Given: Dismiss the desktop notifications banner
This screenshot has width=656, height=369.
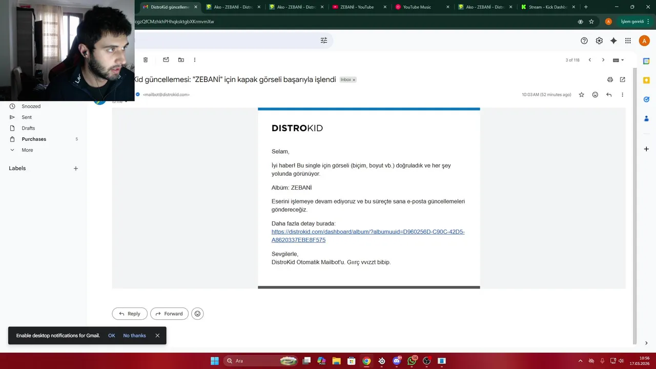Looking at the screenshot, I should 157,336.
